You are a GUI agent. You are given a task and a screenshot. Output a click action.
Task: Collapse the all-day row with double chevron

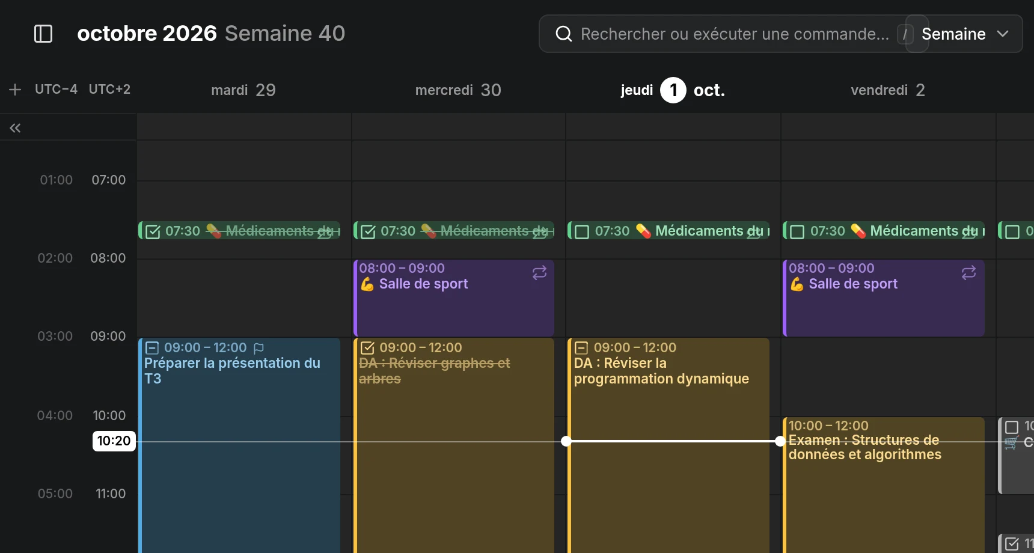point(15,127)
